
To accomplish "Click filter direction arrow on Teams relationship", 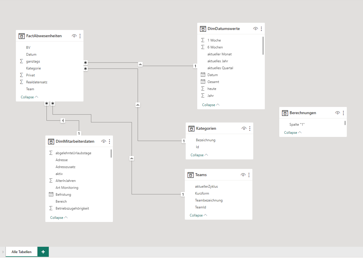I will click(132, 158).
